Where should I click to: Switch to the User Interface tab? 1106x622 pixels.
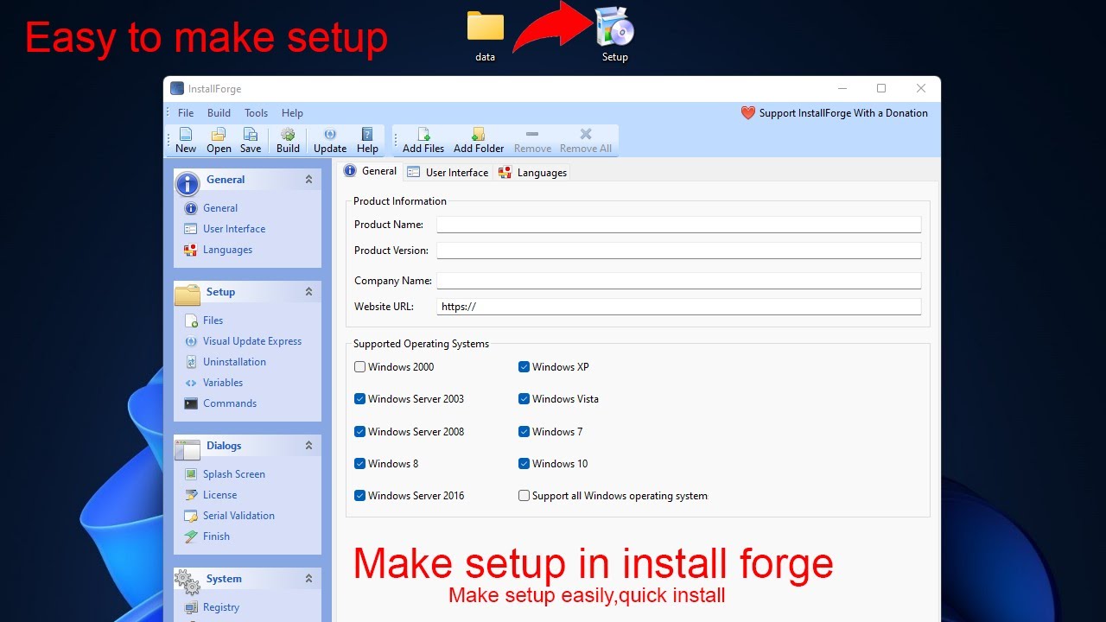[x=448, y=173]
